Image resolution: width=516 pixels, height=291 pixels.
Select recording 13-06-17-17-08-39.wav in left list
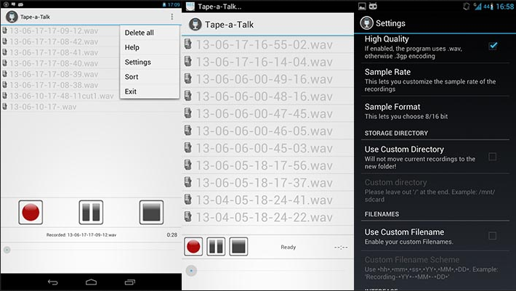click(54, 74)
